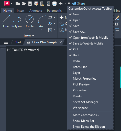Screen dimensions: 121x131
Task: Switch to the Home ribbon tab
Action: tap(8, 11)
